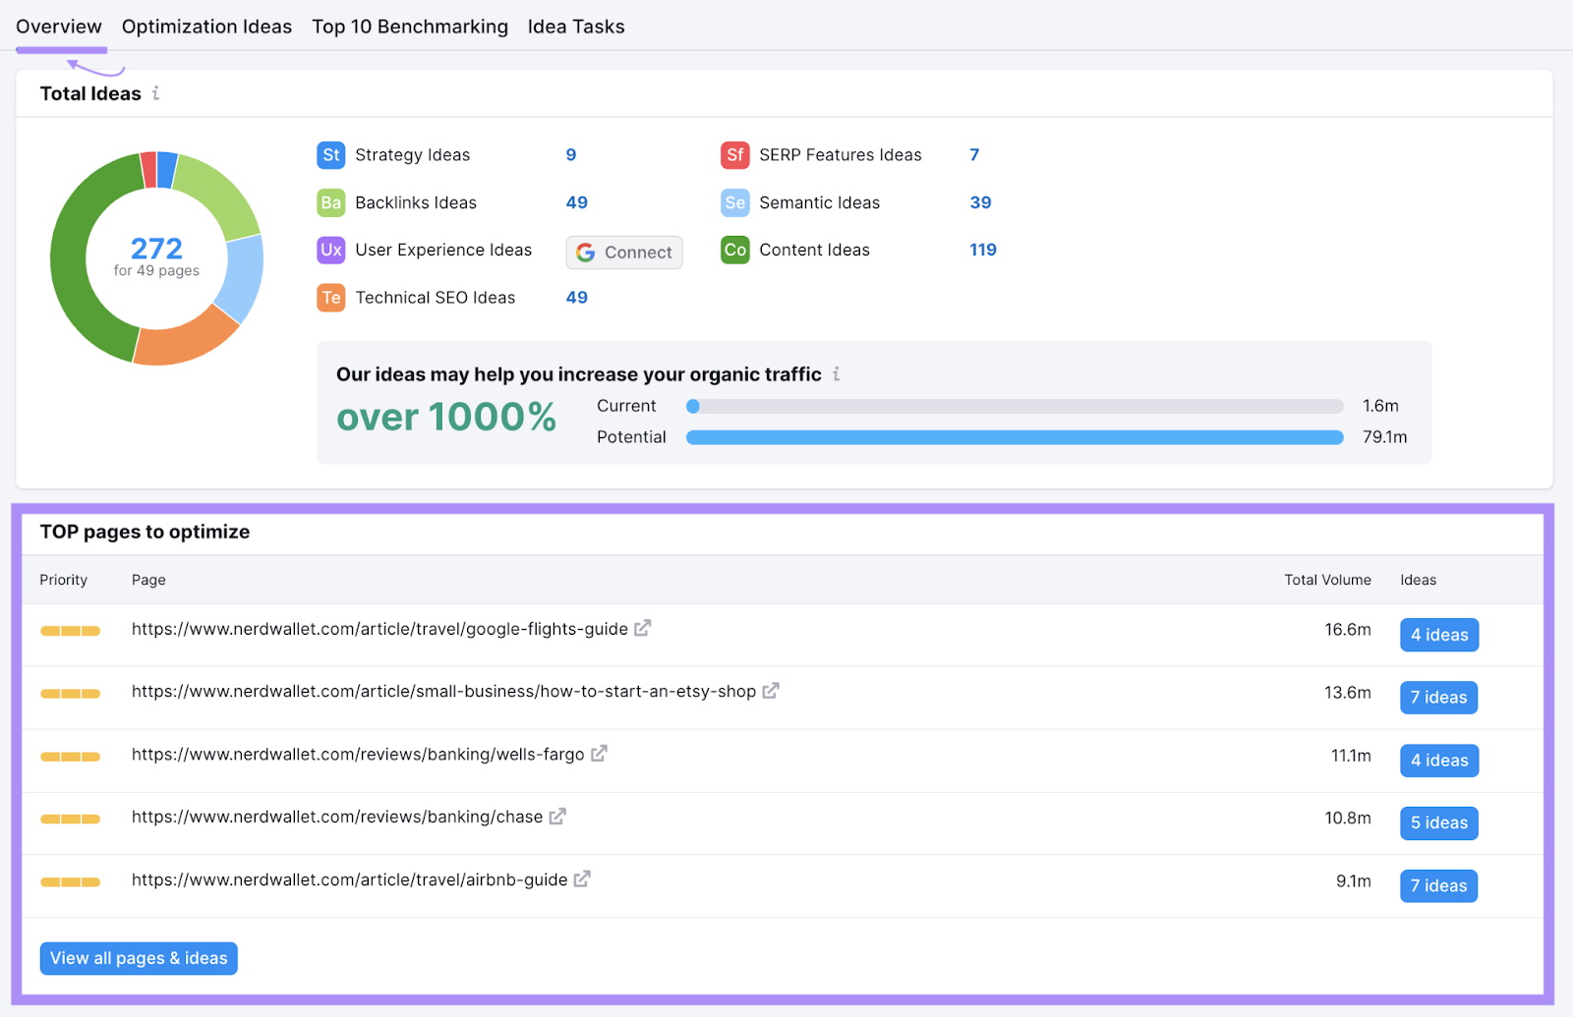Switch to the Optimization Ideas tab
This screenshot has width=1573, height=1017.
206,27
